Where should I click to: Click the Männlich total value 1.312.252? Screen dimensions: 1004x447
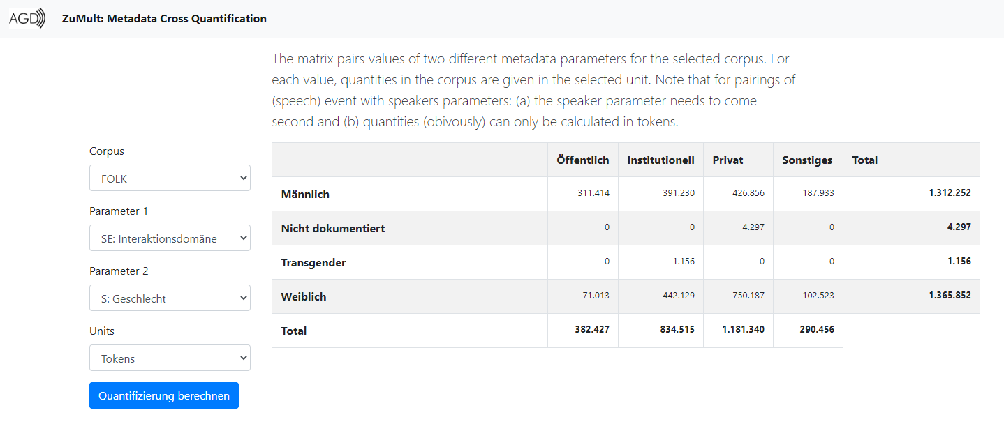point(950,192)
